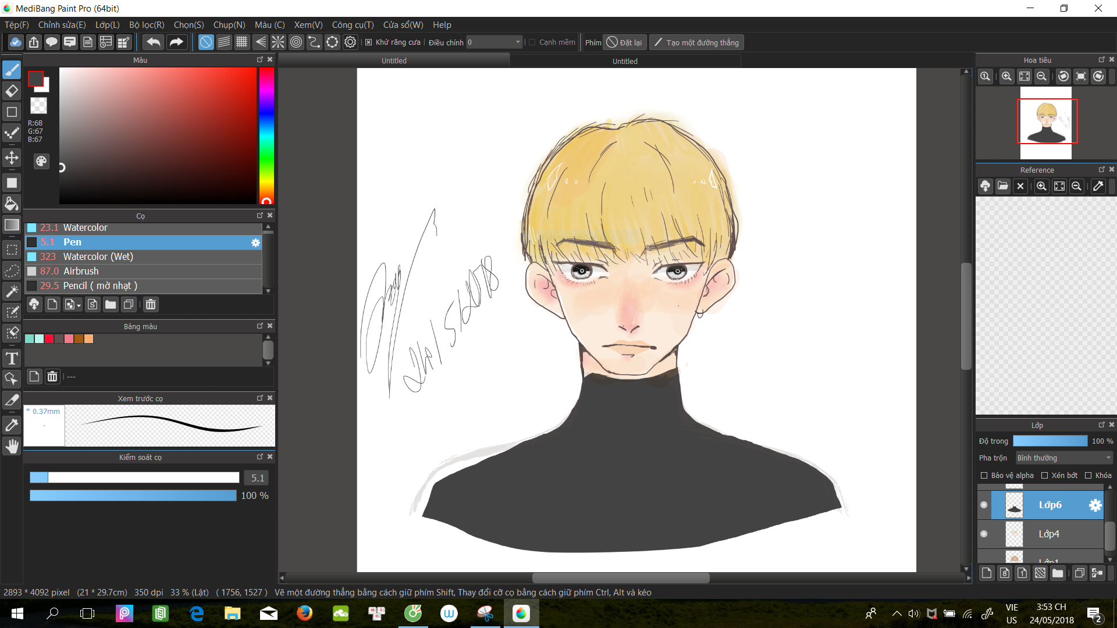Open Windows Start menu

click(17, 613)
